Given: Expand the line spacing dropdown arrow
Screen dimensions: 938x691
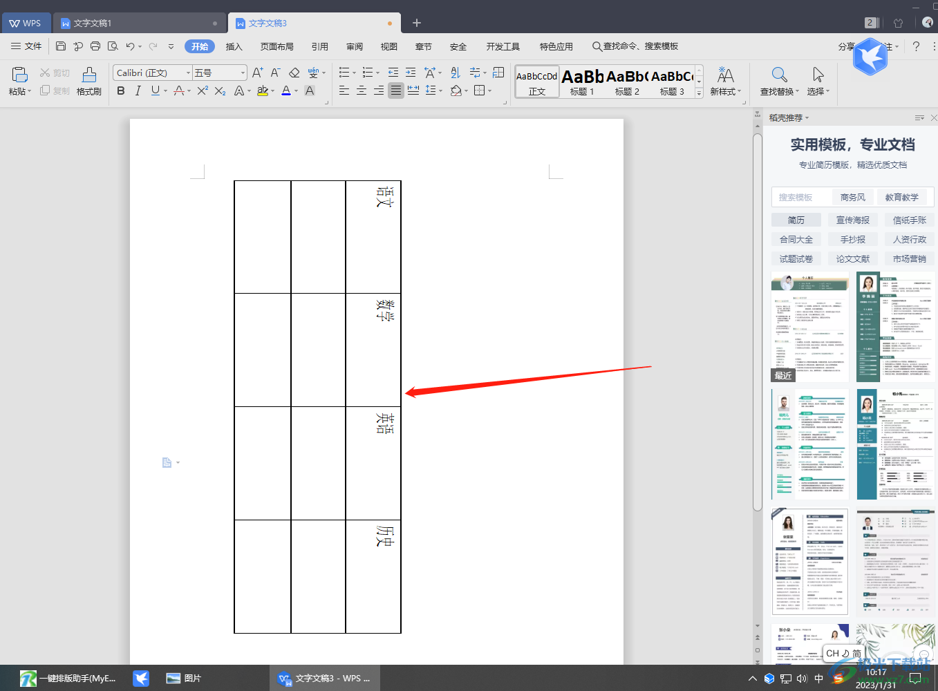Looking at the screenshot, I should (x=440, y=91).
